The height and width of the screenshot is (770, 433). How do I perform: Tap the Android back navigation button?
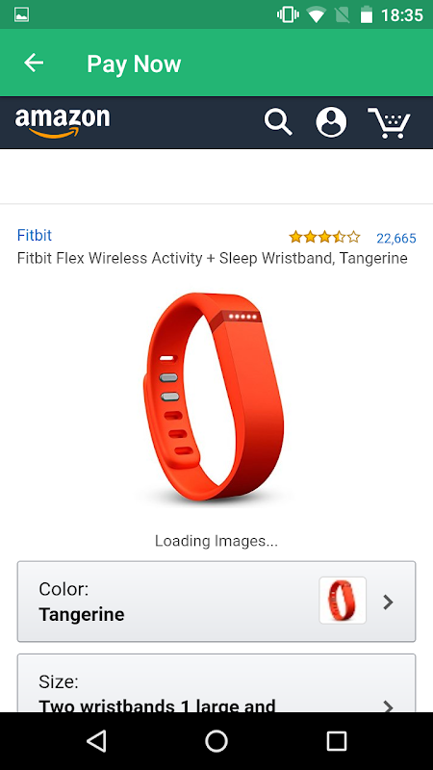click(x=96, y=740)
